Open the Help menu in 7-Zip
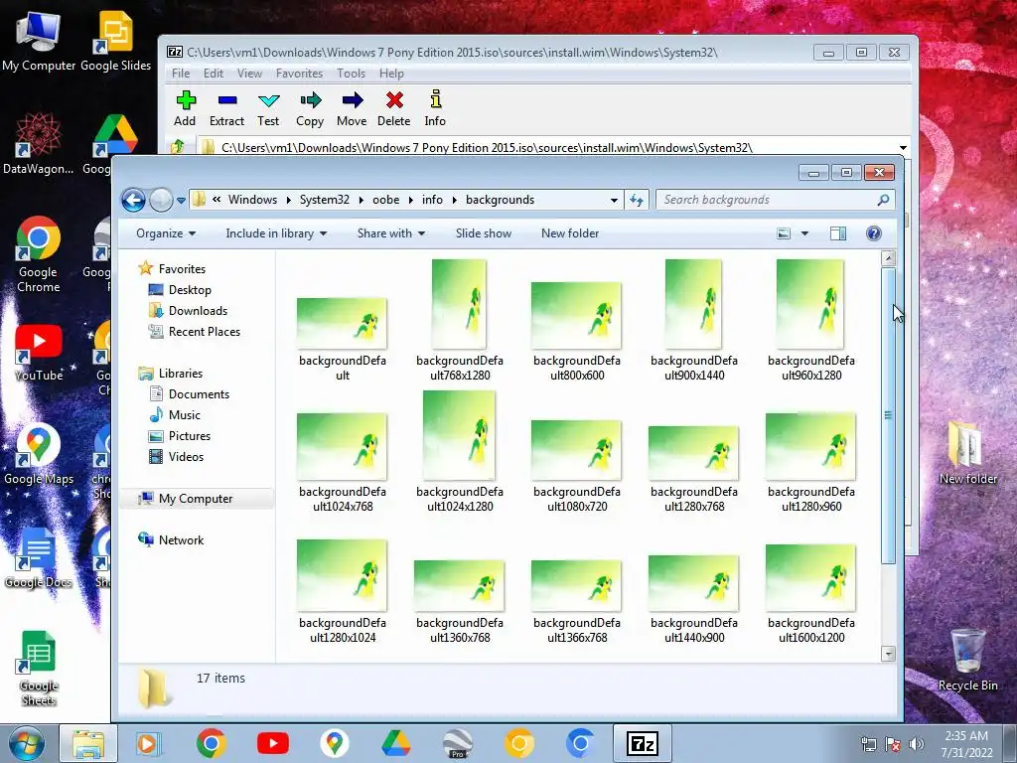Image resolution: width=1017 pixels, height=763 pixels. point(391,74)
